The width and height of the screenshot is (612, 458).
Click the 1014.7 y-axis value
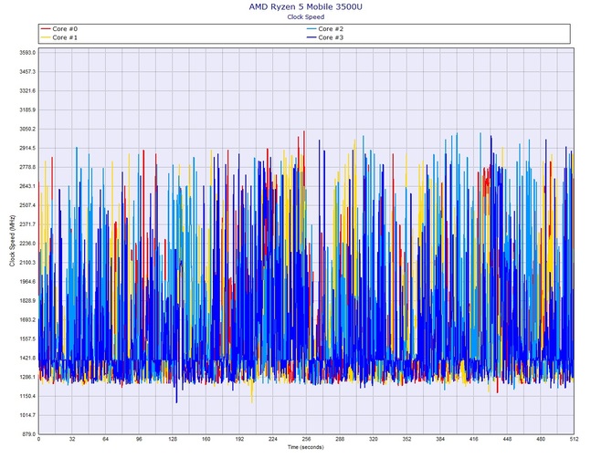[27, 415]
